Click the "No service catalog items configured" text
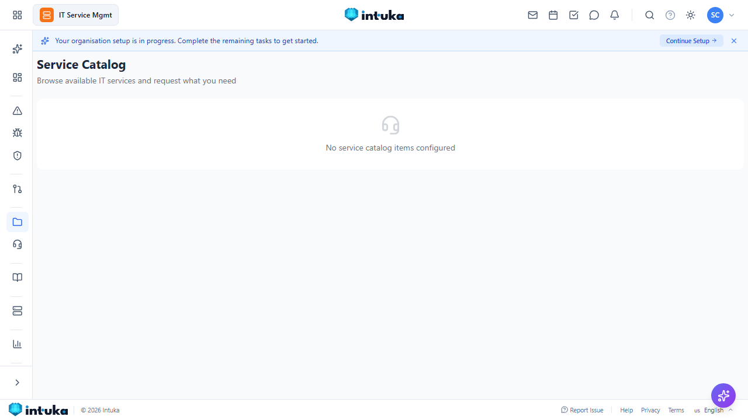This screenshot has width=748, height=420. (x=390, y=148)
